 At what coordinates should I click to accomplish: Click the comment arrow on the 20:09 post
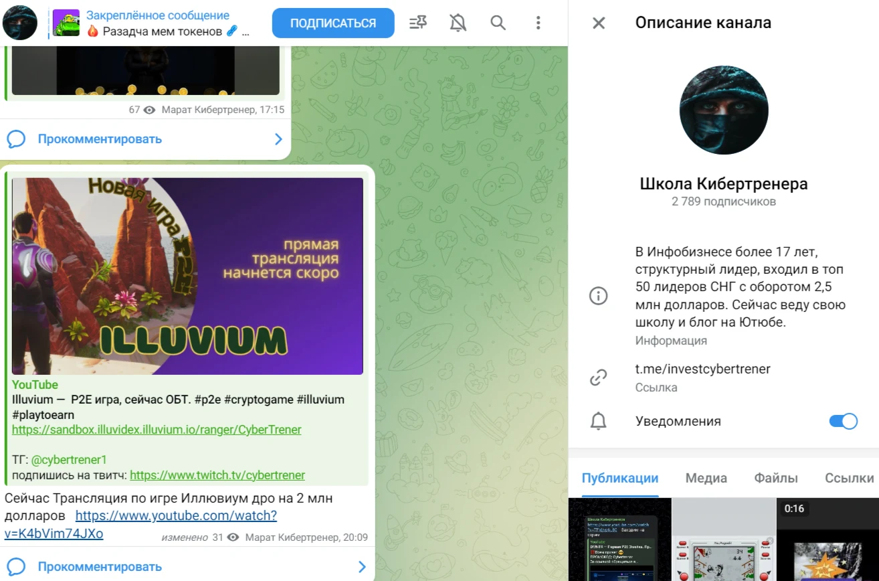click(363, 567)
